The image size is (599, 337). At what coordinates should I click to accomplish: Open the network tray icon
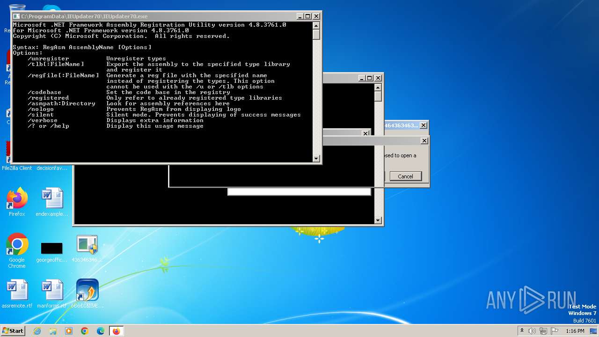(543, 331)
